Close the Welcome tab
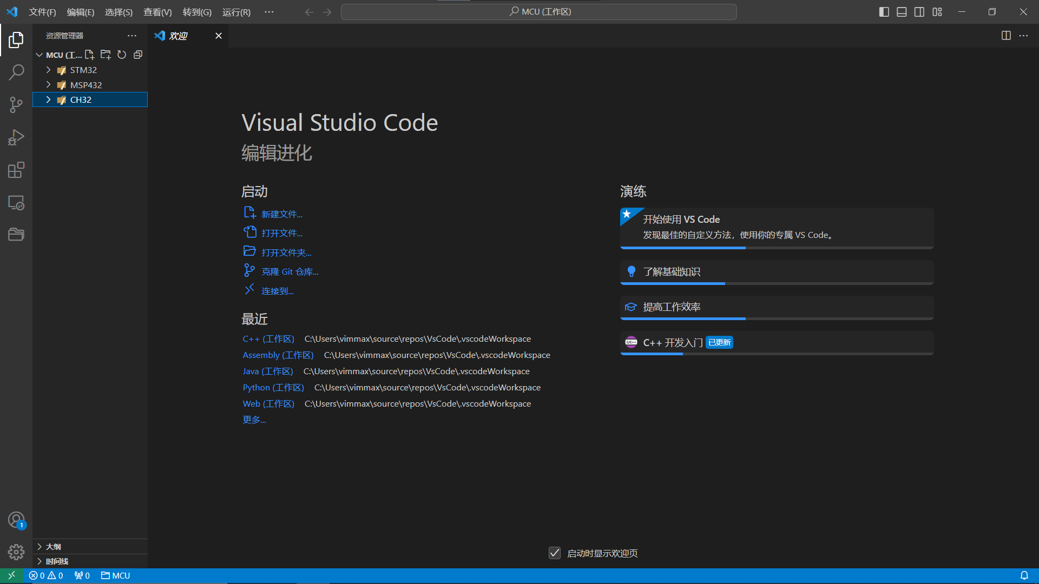Viewport: 1039px width, 584px height. (x=219, y=36)
